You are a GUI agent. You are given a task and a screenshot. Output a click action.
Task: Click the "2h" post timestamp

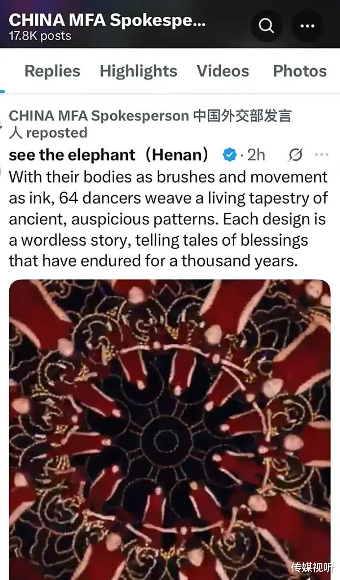click(x=256, y=155)
